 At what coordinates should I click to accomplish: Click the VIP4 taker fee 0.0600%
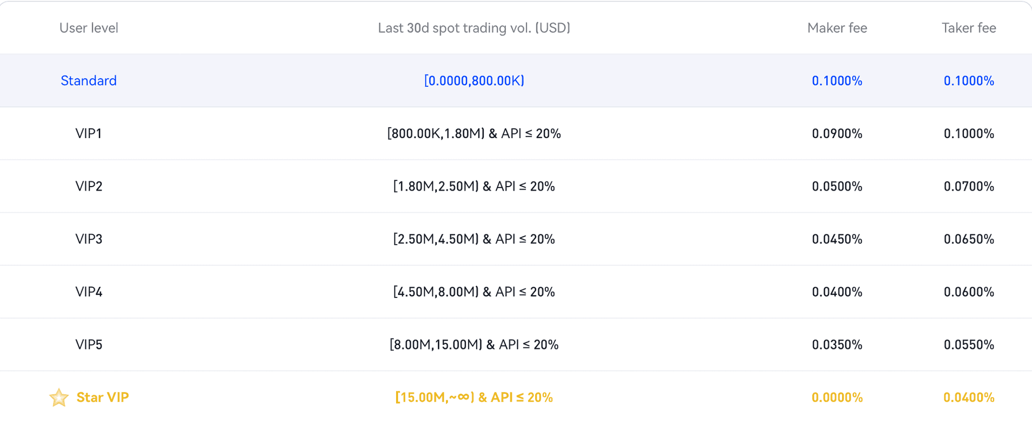coord(969,292)
